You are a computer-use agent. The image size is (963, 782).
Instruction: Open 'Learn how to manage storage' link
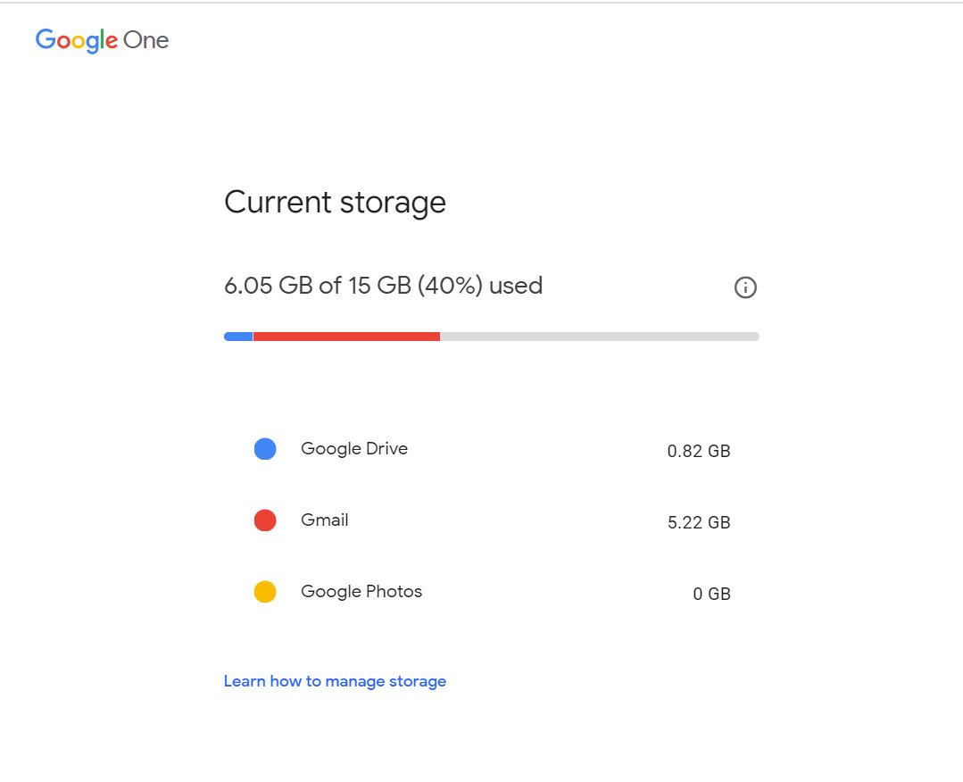pos(335,680)
